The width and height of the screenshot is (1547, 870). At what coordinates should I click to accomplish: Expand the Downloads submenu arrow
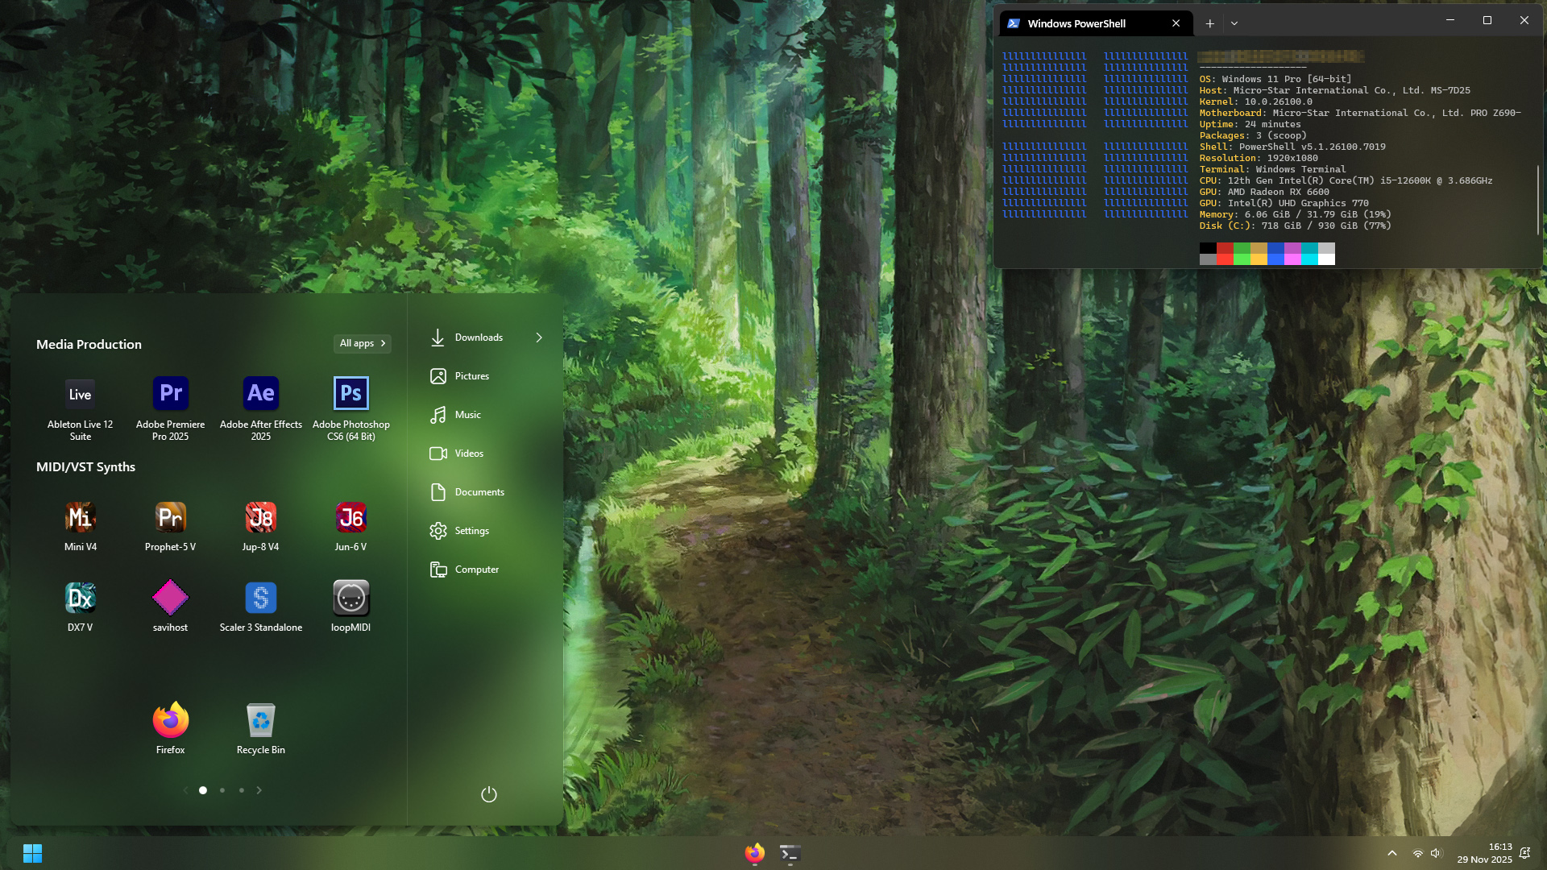[539, 338]
